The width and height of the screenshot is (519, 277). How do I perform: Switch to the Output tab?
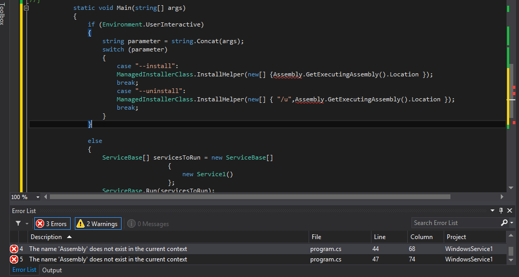(52, 270)
